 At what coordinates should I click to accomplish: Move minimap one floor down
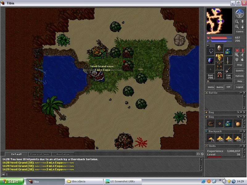(242, 27)
